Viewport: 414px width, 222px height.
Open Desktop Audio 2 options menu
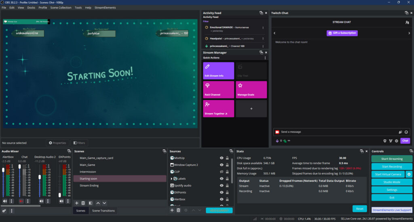[48, 201]
